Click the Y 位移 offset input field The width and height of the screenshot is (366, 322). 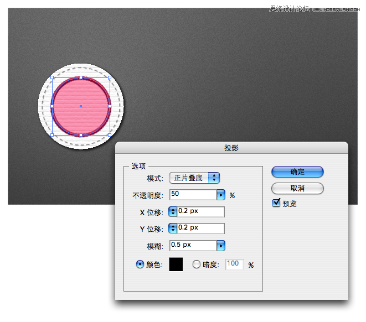click(201, 228)
